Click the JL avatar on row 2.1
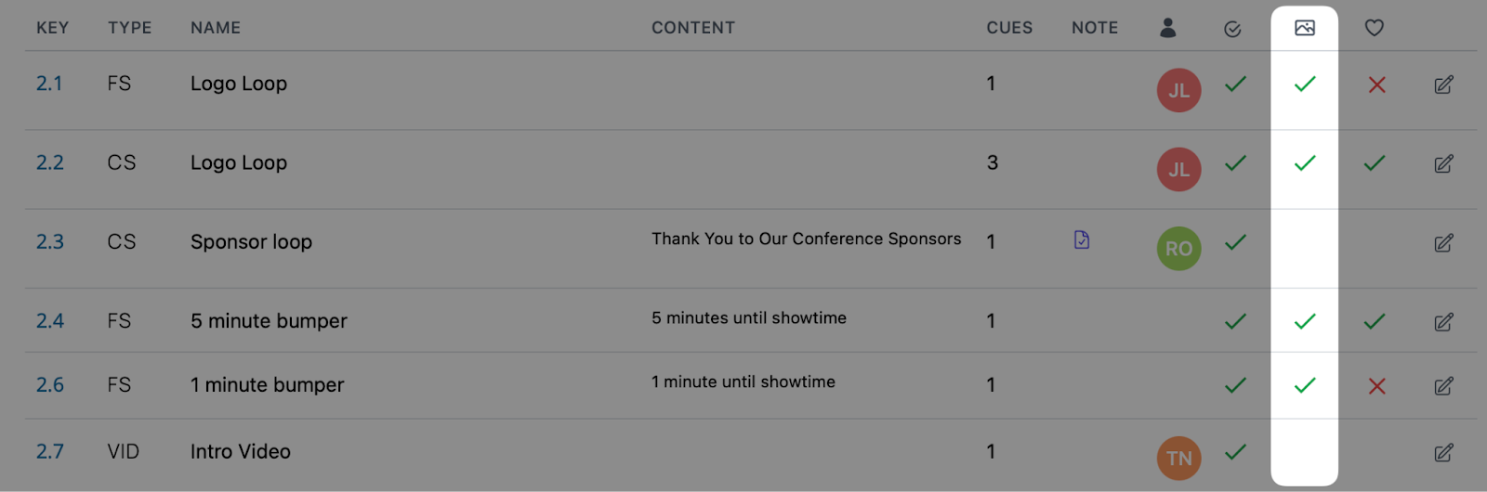This screenshot has width=1487, height=492. point(1179,90)
